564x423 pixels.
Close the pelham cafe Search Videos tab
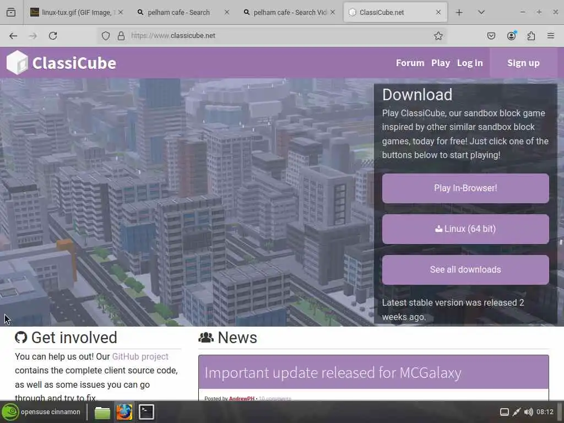point(333,12)
